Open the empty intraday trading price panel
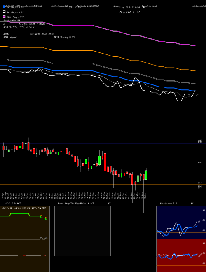Image resolution: width=206 pixels, height=272 pixels. coord(82,231)
